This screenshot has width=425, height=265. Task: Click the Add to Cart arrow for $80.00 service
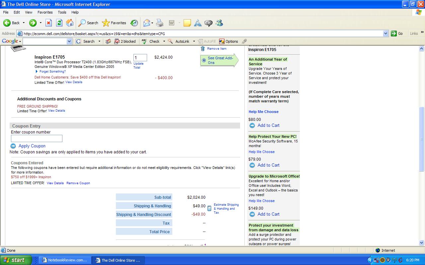tap(252, 125)
